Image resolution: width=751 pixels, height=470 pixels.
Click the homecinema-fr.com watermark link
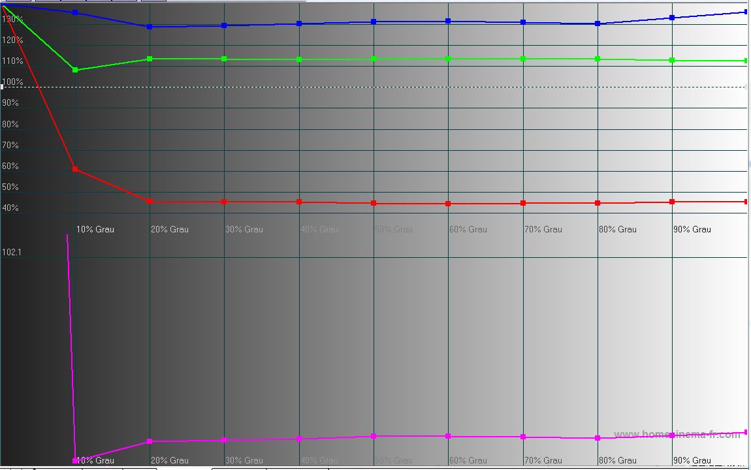click(x=677, y=435)
